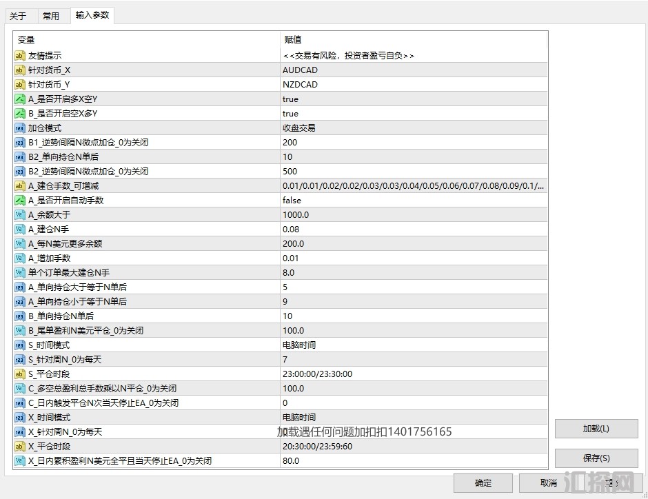Click integer icon beside B2_单向持仓N单后
Viewport: 648px width, 499px height.
tap(20, 157)
